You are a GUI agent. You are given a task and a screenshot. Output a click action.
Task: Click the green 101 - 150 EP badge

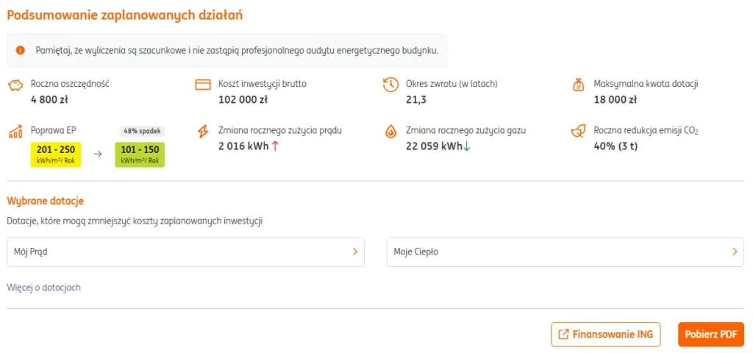(140, 154)
